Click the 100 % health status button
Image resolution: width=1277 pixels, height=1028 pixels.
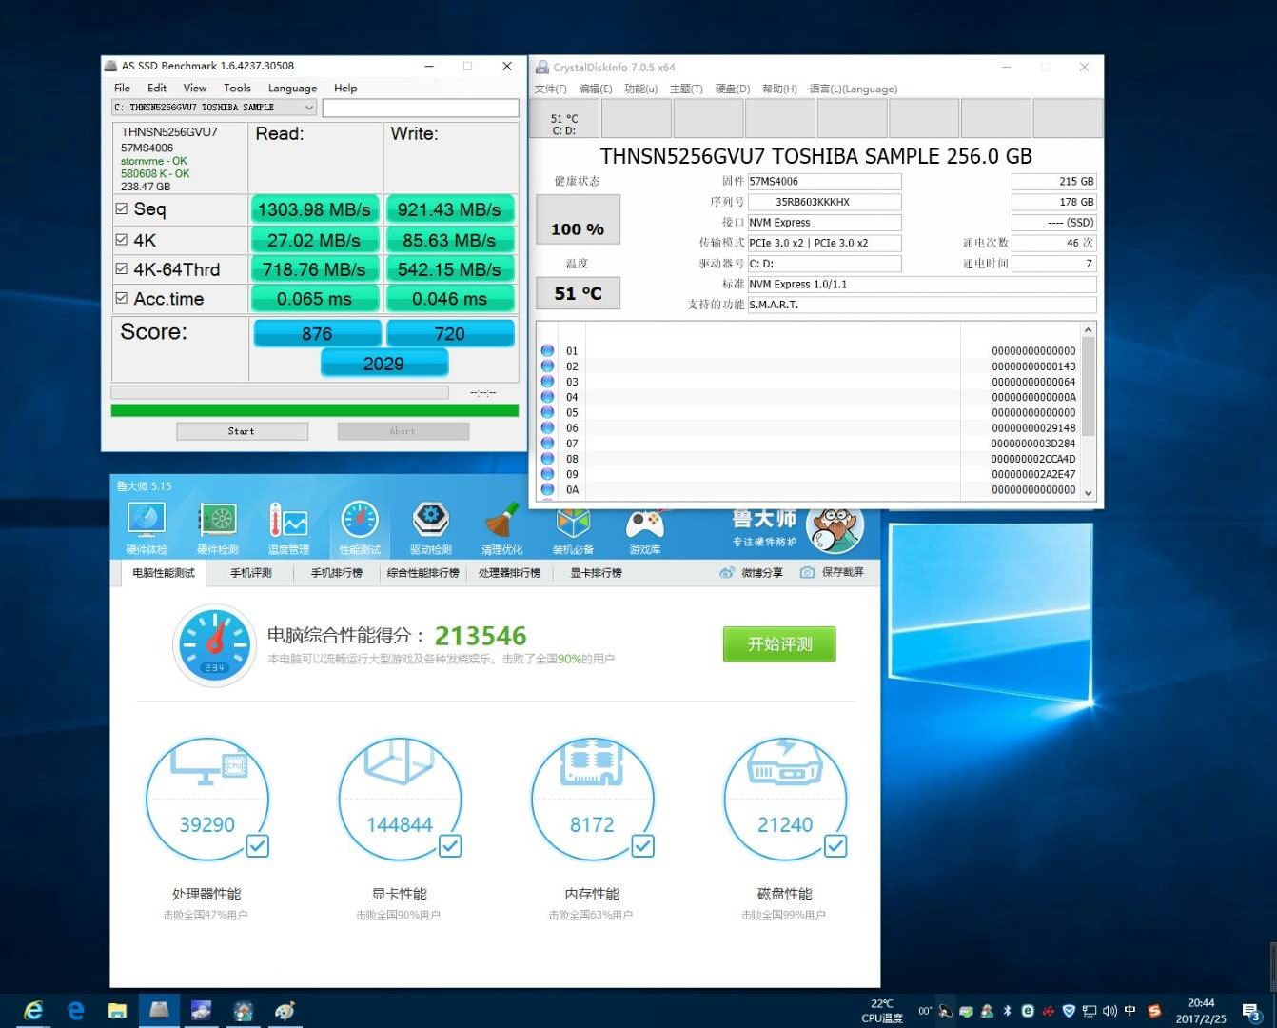579,220
